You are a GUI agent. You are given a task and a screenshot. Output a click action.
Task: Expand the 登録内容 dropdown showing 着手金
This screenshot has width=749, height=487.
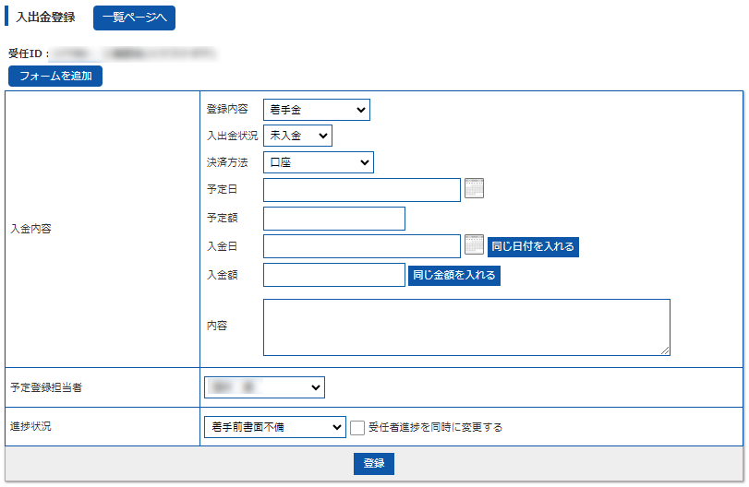coord(316,110)
